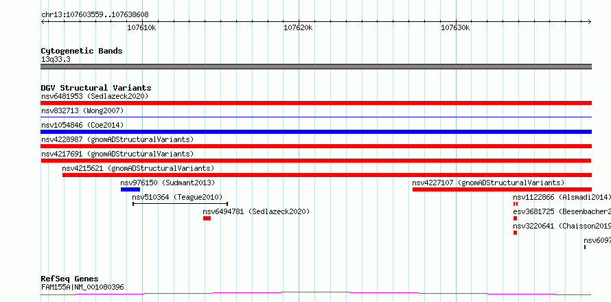Screen dimensions: 611x302
Task: Select the red esv3681725 (Besenbacher) marker
Action: point(515,218)
